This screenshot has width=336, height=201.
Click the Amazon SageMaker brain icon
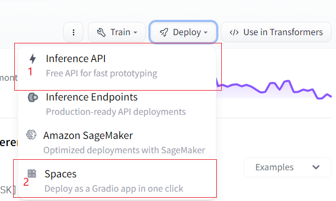(x=31, y=135)
